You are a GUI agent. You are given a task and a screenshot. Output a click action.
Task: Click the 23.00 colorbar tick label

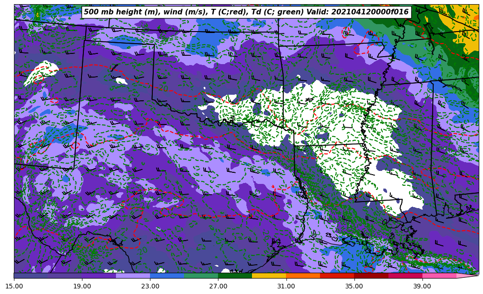[x=150, y=286]
